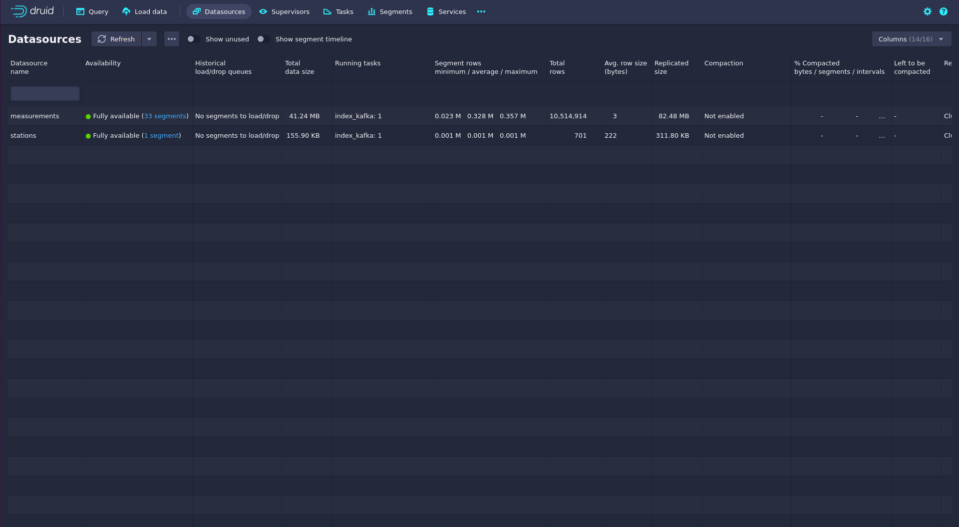The width and height of the screenshot is (959, 527).
Task: Toggle the Show unused switch
Action: point(193,39)
